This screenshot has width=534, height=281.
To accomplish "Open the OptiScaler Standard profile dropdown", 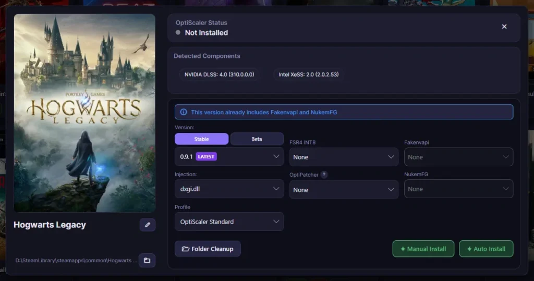I will pos(229,222).
